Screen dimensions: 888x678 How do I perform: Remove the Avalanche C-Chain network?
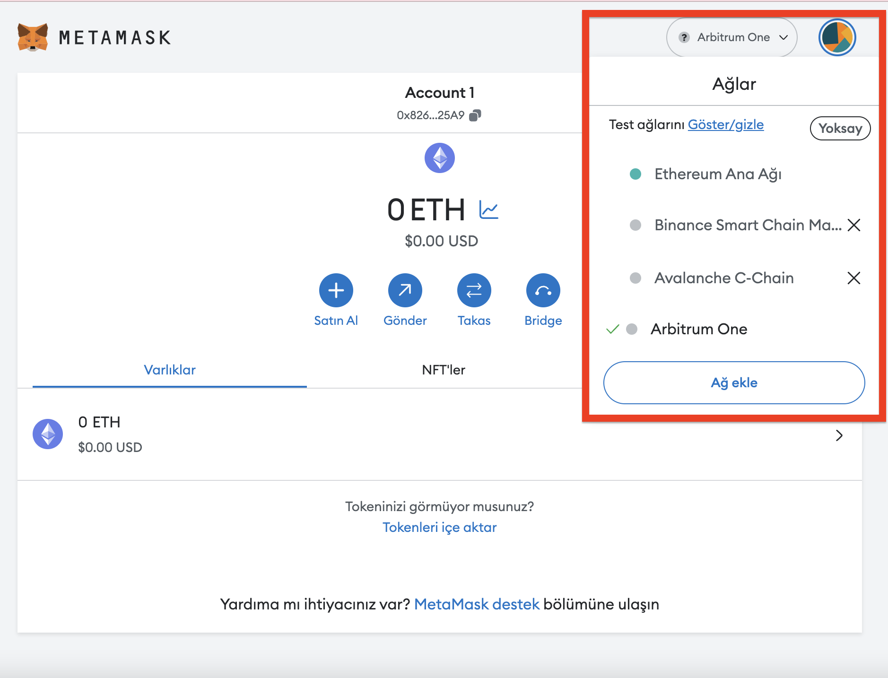(854, 278)
